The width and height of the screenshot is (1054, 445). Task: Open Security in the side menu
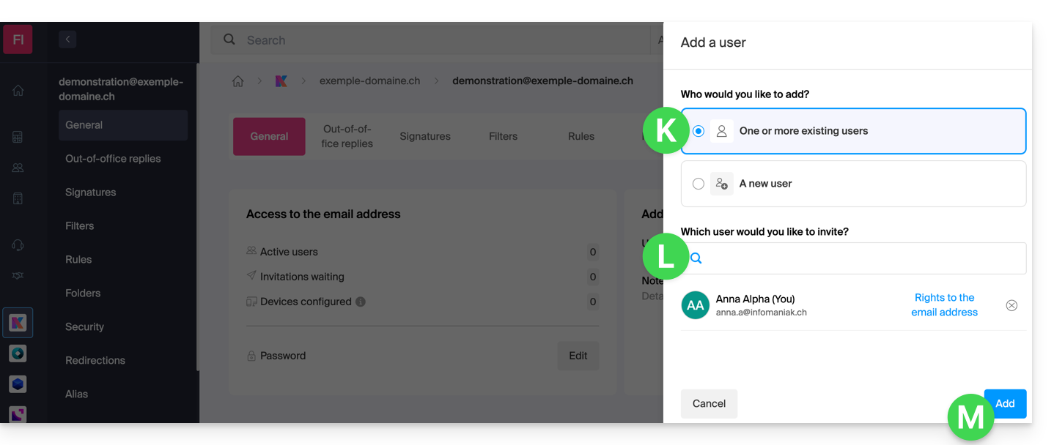tap(85, 327)
